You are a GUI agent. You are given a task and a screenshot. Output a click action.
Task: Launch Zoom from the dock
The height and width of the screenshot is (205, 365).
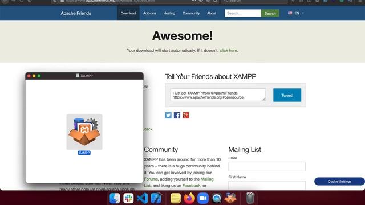(x=203, y=198)
